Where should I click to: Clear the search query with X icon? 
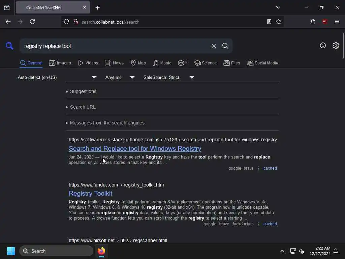click(x=214, y=46)
